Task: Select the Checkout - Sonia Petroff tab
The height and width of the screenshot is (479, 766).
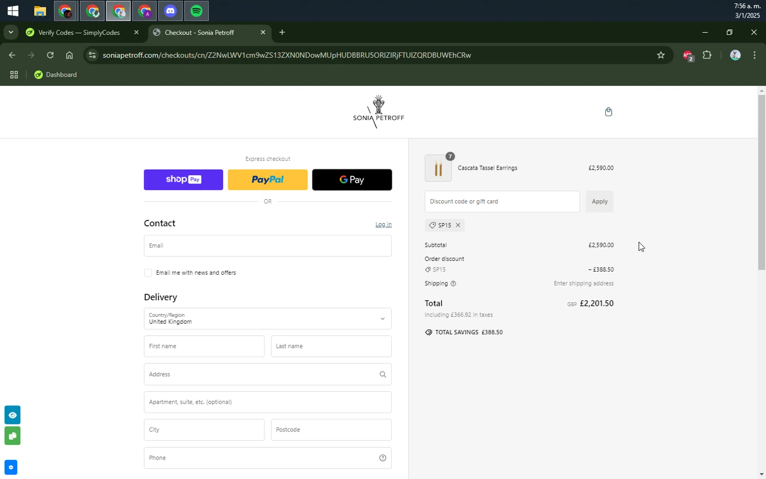Action: coord(200,32)
